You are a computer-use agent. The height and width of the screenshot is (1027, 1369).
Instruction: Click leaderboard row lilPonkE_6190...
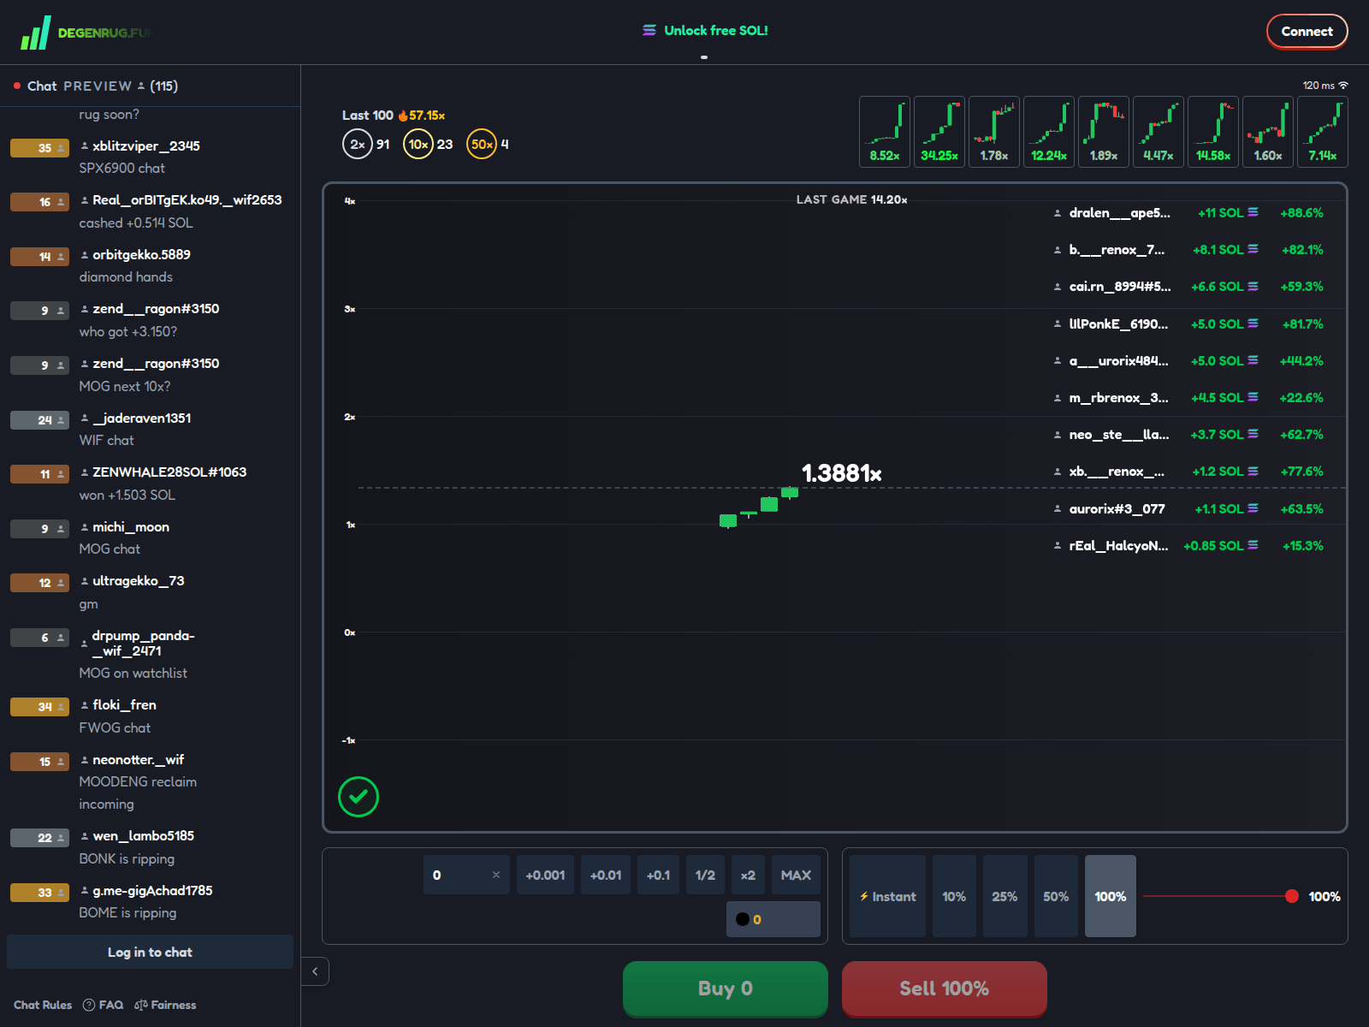(1189, 324)
